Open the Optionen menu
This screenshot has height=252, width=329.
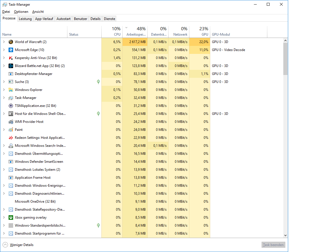click(21, 12)
